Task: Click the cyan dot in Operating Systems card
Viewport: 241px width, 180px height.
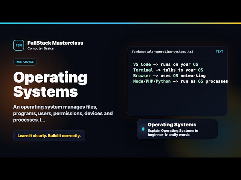Action: point(143,129)
